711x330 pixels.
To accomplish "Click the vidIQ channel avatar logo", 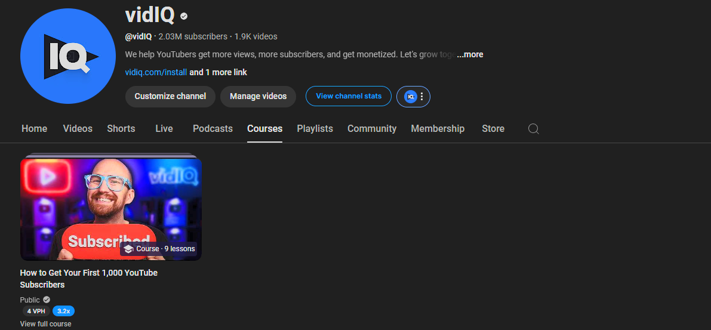I will pos(68,55).
